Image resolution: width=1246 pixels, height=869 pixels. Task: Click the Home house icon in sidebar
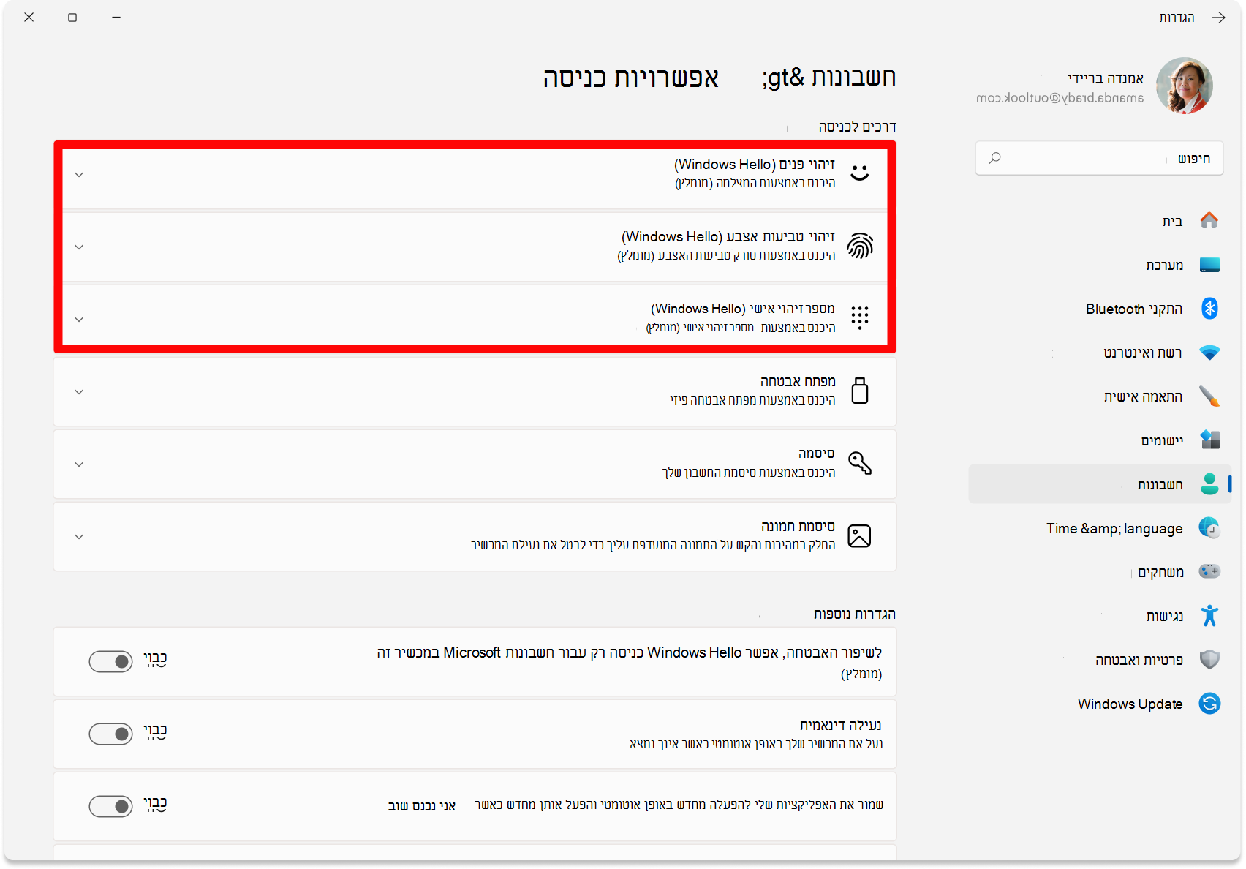(1209, 220)
